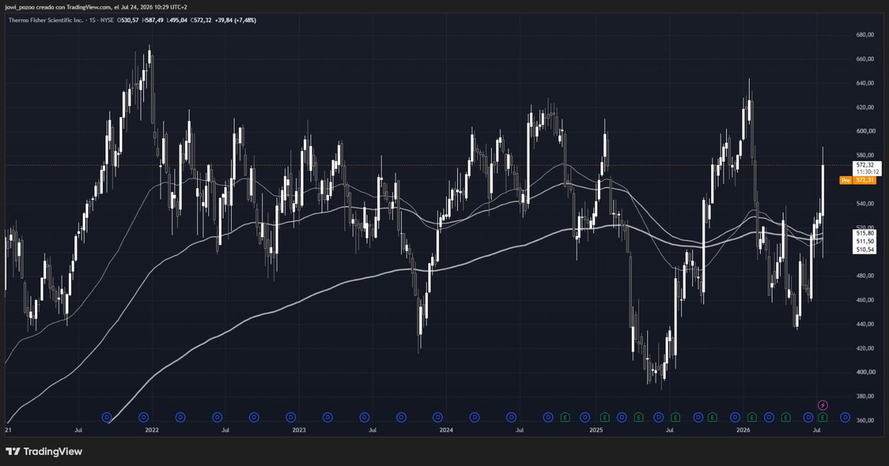The height and width of the screenshot is (466, 889).
Task: Click the 360,00 price axis label
Action: pyautogui.click(x=865, y=420)
